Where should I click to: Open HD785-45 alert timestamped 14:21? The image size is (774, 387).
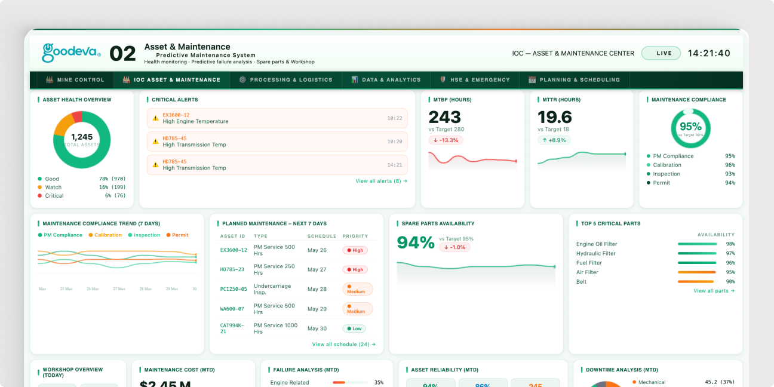click(277, 165)
